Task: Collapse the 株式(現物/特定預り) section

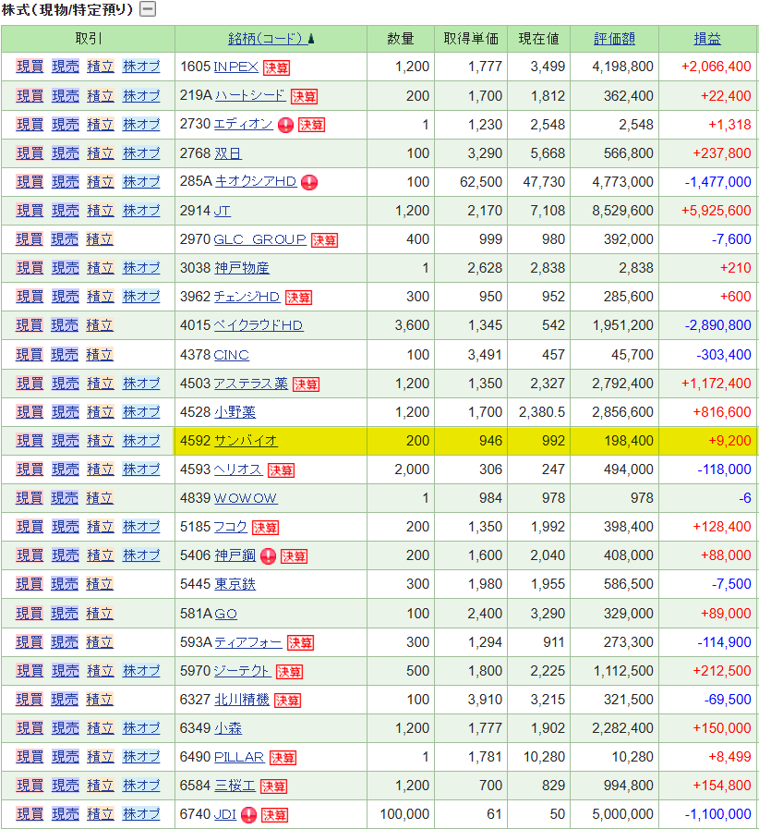Action: [148, 9]
